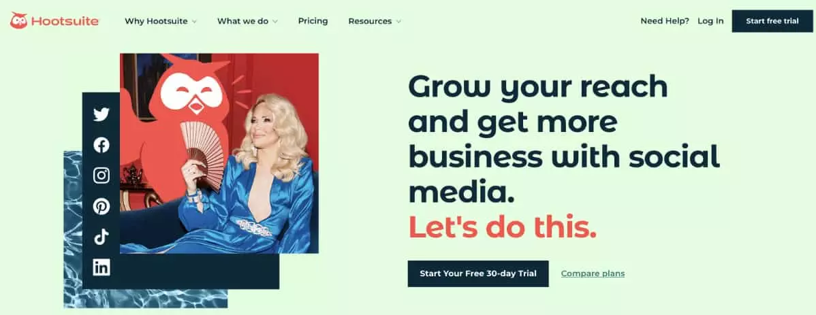The height and width of the screenshot is (315, 816).
Task: Click the Need Help? link
Action: pos(665,21)
